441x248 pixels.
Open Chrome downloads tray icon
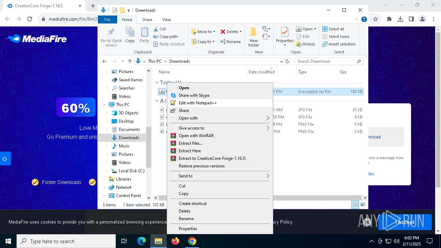(400, 19)
